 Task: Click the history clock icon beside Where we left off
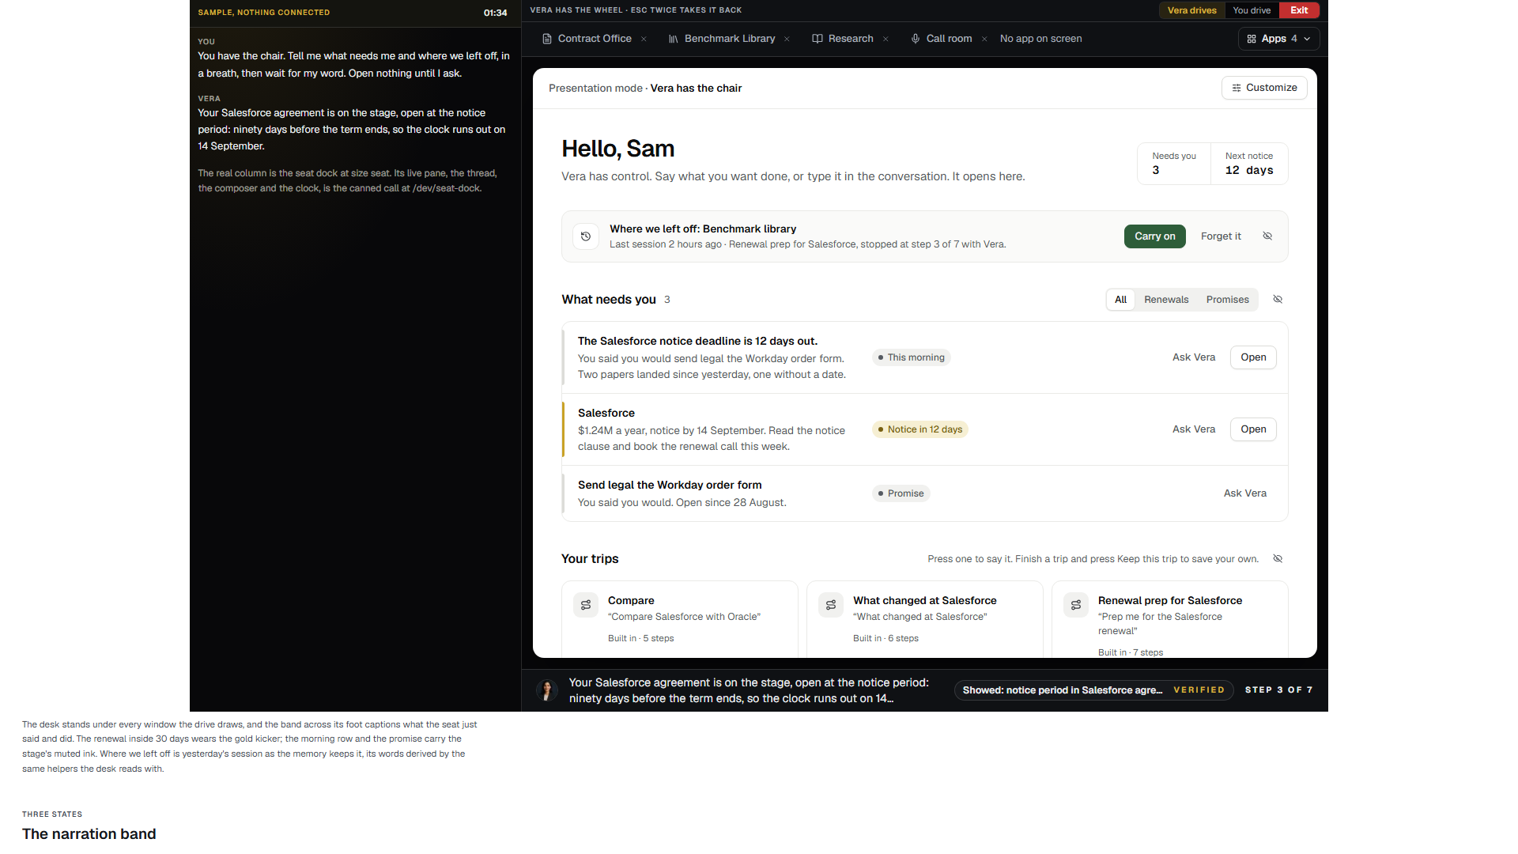click(x=586, y=236)
